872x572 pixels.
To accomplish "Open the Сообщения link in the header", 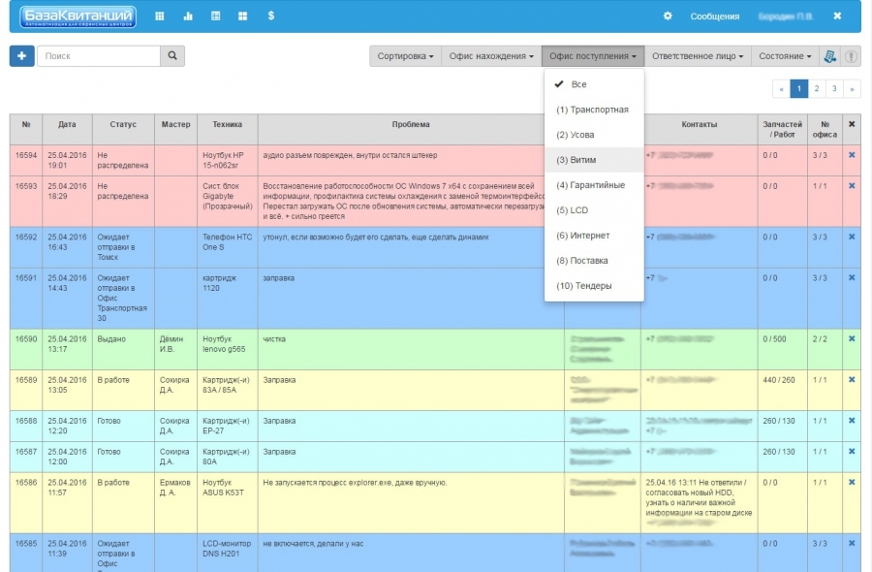I will (x=714, y=16).
